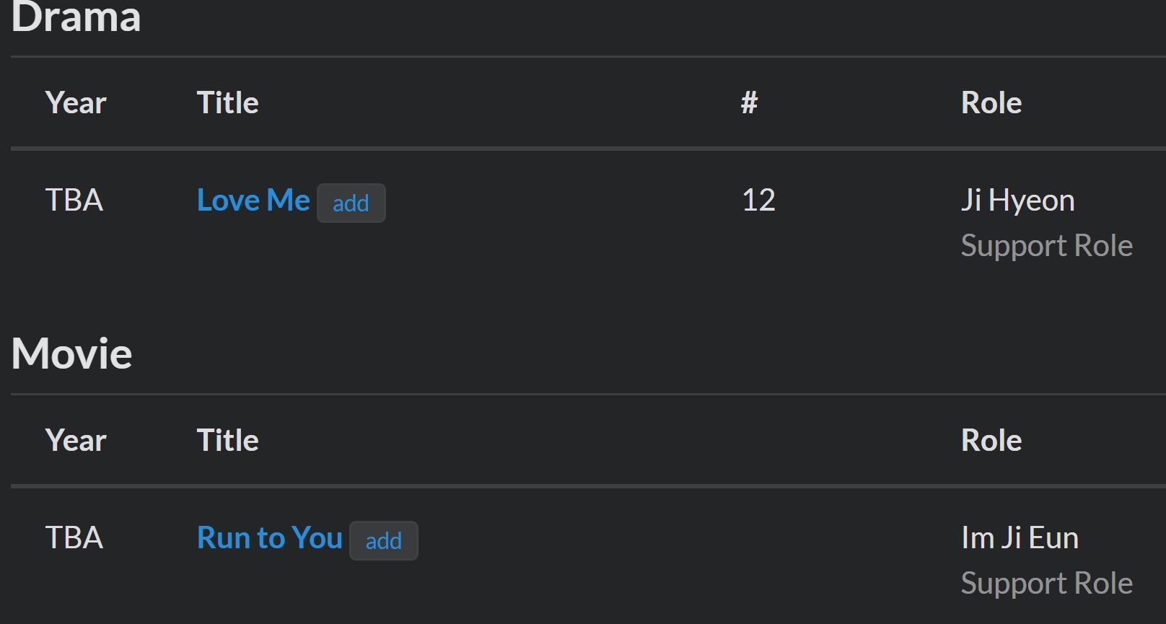Click the Role column header in Drama table
The width and height of the screenshot is (1166, 624).
point(991,102)
